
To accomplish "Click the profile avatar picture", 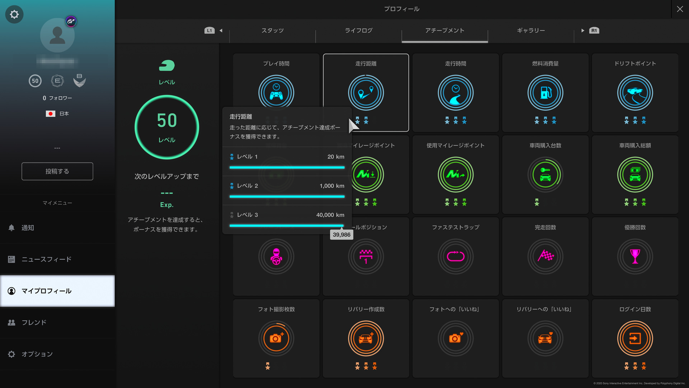I will 57,35.
